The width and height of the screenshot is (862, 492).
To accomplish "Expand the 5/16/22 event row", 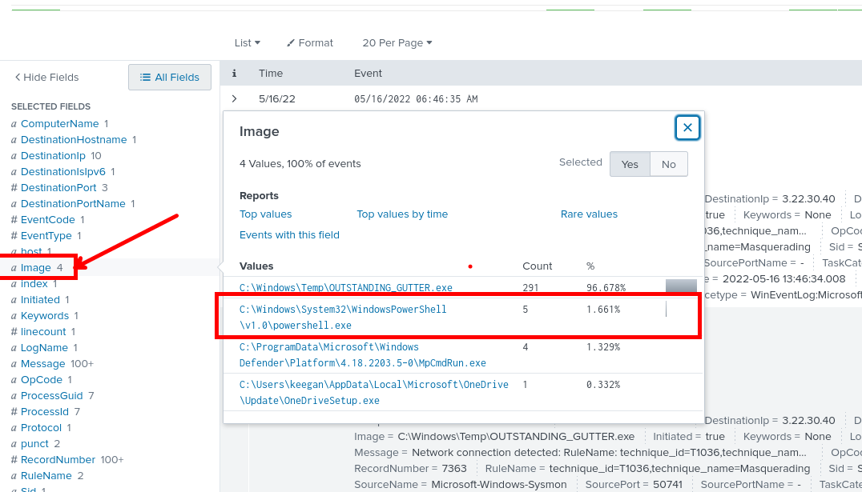I will coord(234,99).
